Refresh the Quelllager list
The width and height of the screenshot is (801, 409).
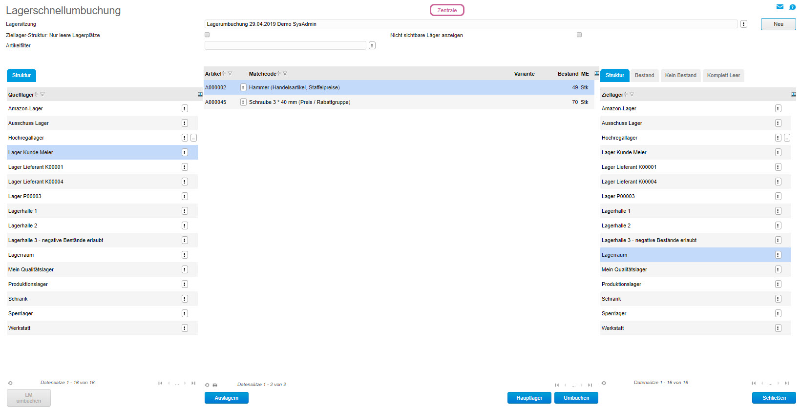click(x=10, y=383)
